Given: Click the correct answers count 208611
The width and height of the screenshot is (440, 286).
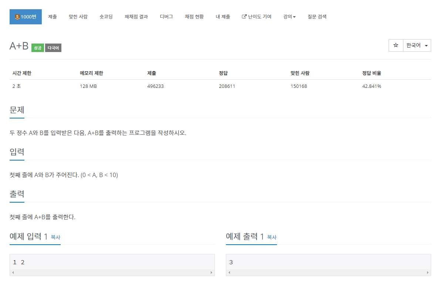Looking at the screenshot, I should click(x=227, y=86).
